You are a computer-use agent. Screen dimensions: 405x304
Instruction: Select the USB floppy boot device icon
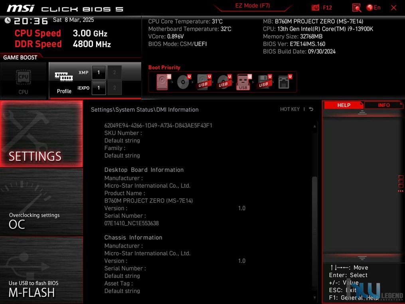[x=264, y=82]
